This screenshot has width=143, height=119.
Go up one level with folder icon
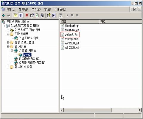tap(15, 15)
